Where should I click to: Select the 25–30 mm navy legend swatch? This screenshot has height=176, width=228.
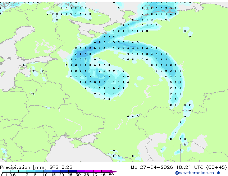pos(73,171)
